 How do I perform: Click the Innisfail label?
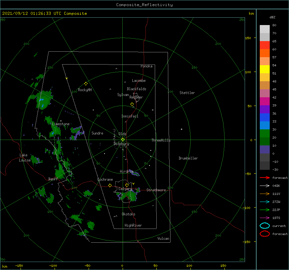coord(130,116)
